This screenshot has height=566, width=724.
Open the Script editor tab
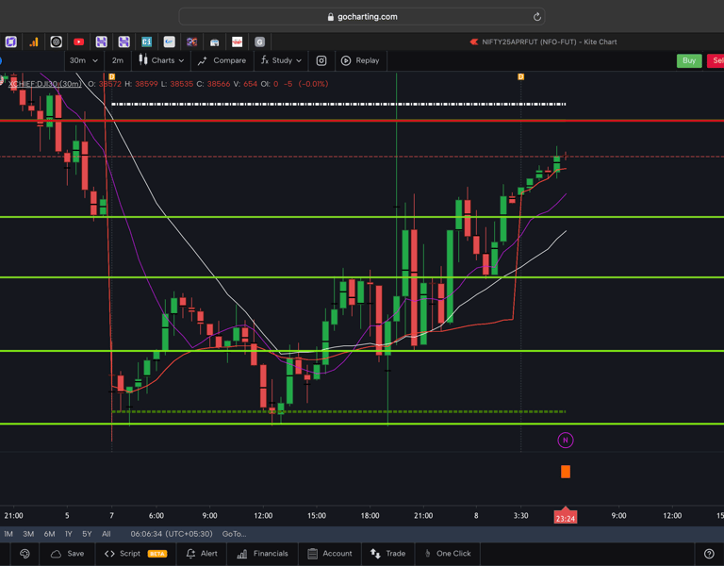tap(136, 554)
